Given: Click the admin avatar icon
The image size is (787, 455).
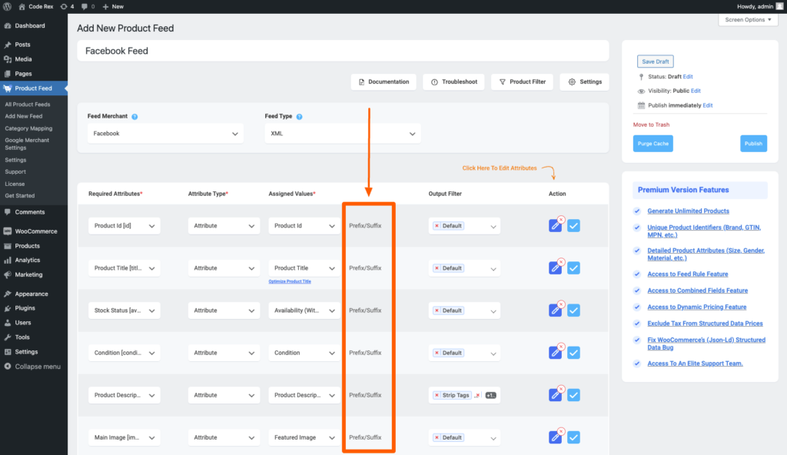Looking at the screenshot, I should pyautogui.click(x=779, y=6).
